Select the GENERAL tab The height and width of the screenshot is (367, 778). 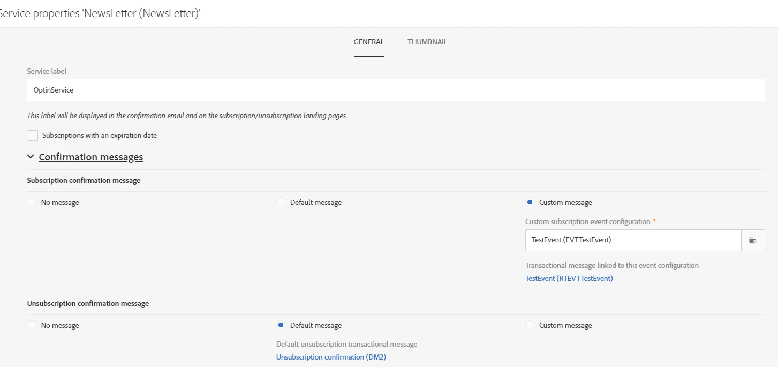click(368, 42)
